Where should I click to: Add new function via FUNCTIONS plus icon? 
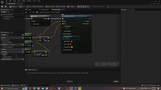point(23,45)
